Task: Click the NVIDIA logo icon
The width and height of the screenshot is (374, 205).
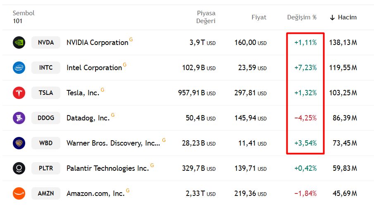Action: coord(19,42)
